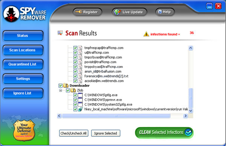
Task: Toggle checkbox for tmppobyas@trafficmp.com
Action: tap(75, 67)
